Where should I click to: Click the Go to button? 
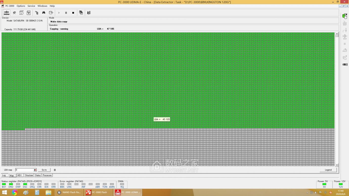[x=44, y=170]
